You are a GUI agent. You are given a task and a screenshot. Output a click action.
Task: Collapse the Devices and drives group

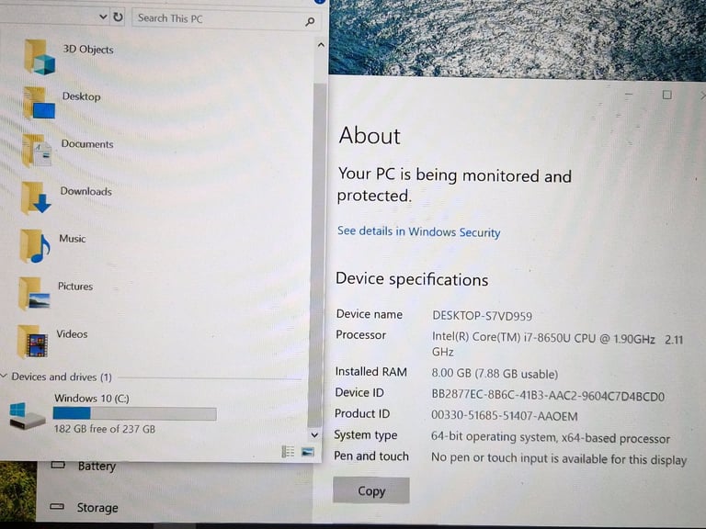(x=4, y=376)
